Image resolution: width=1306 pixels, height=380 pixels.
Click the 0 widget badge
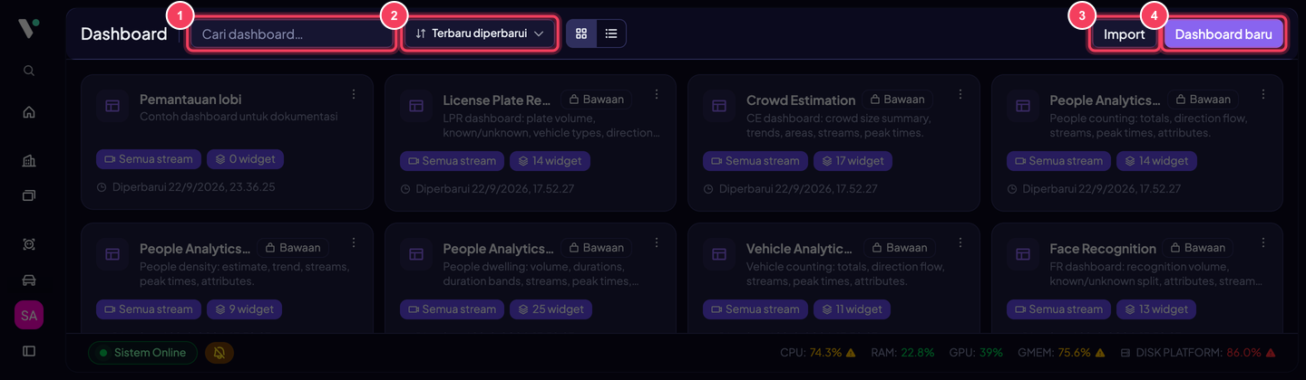click(x=246, y=159)
